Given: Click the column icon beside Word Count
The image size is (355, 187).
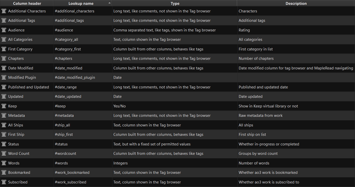Looking at the screenshot, I should click(4, 154).
